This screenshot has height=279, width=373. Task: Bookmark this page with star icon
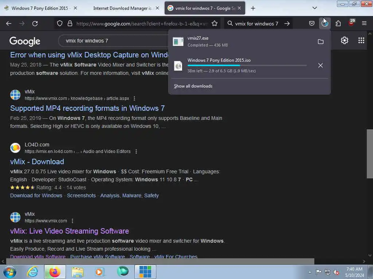(215, 24)
